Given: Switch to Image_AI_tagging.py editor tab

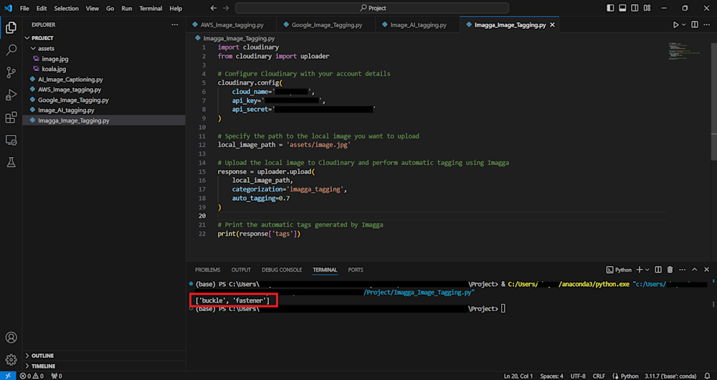Looking at the screenshot, I should coord(417,25).
